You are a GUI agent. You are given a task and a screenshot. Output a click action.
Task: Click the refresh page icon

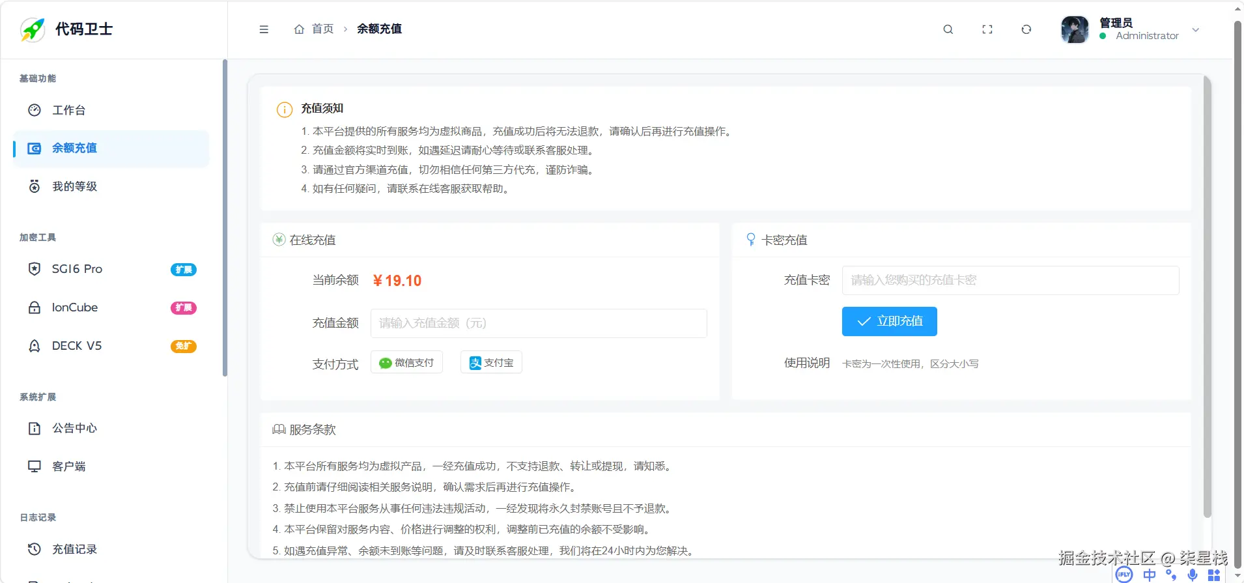(x=1026, y=29)
